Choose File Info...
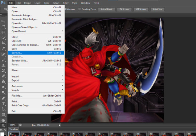 (x=36, y=95)
